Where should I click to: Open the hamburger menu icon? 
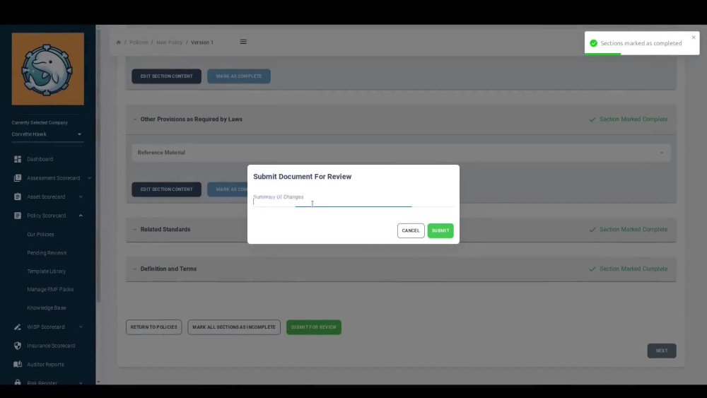(x=243, y=42)
